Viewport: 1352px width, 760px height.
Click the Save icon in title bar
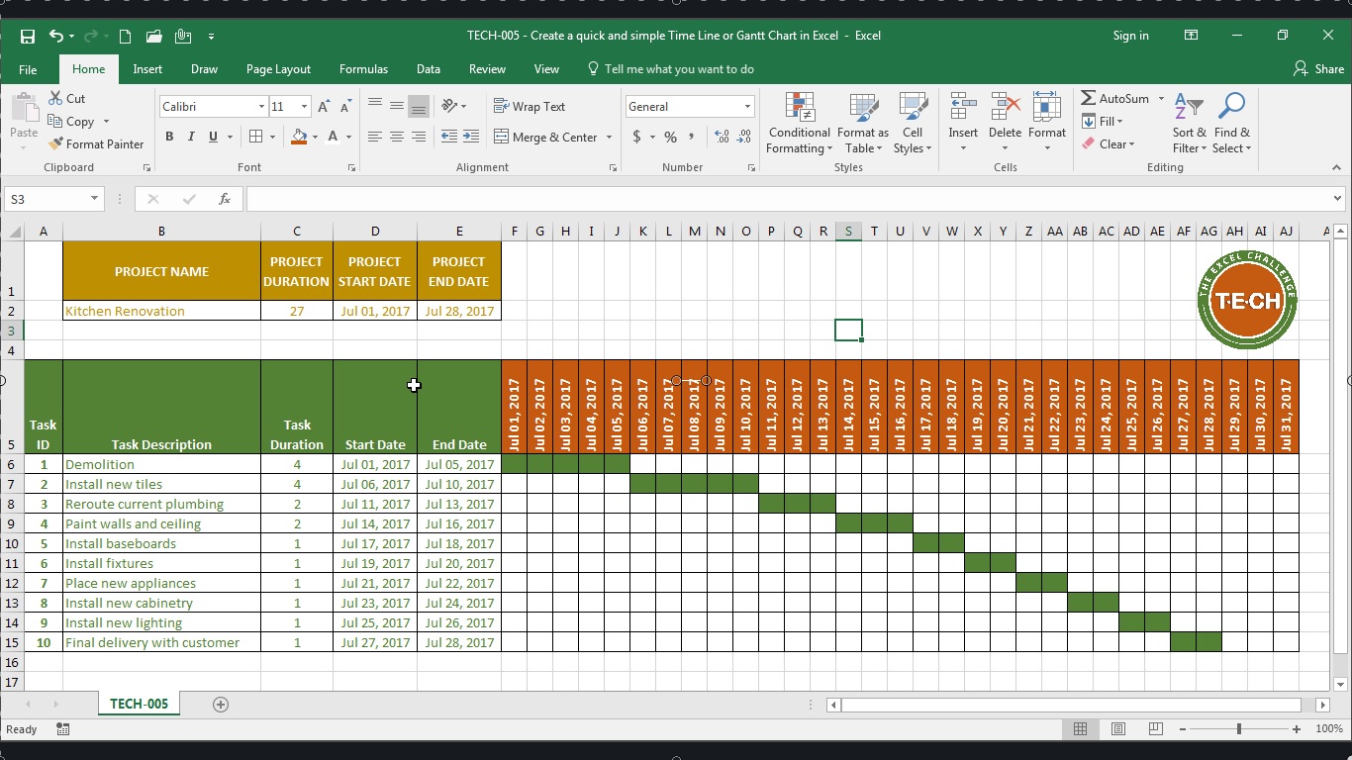(x=28, y=36)
